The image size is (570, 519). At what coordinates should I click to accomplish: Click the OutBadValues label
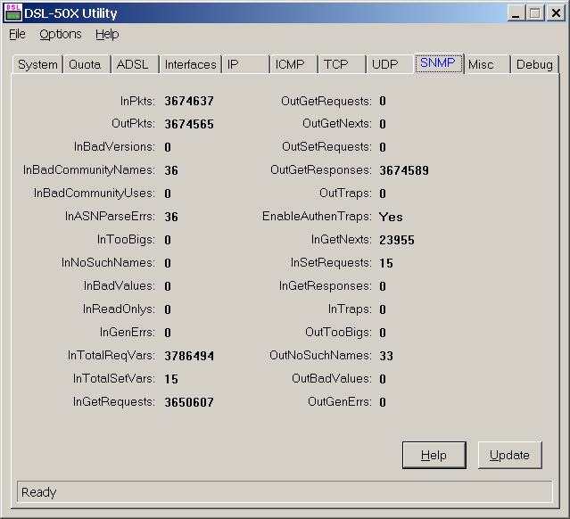point(332,379)
